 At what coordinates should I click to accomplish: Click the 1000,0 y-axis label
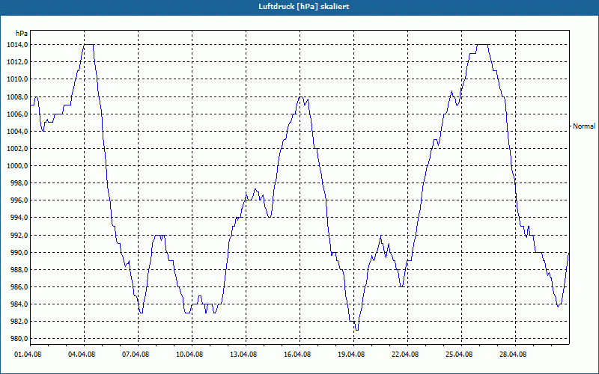[x=16, y=165]
